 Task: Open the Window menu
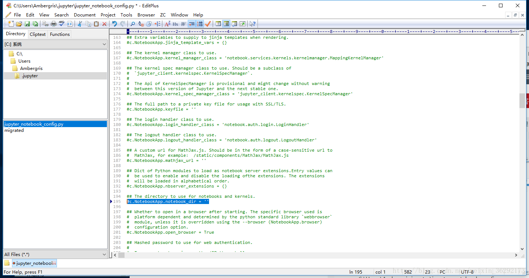click(179, 15)
